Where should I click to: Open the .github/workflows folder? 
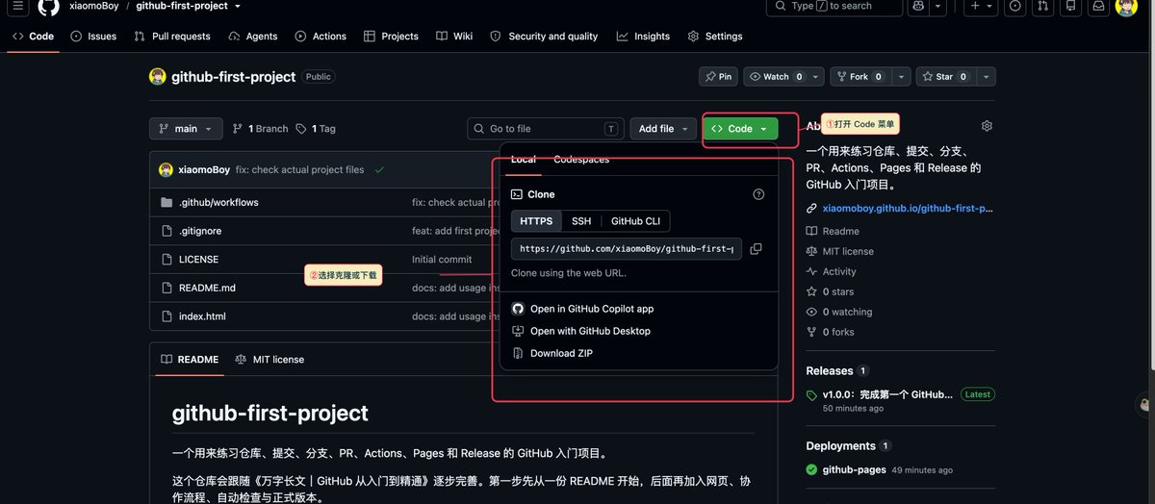tap(218, 203)
